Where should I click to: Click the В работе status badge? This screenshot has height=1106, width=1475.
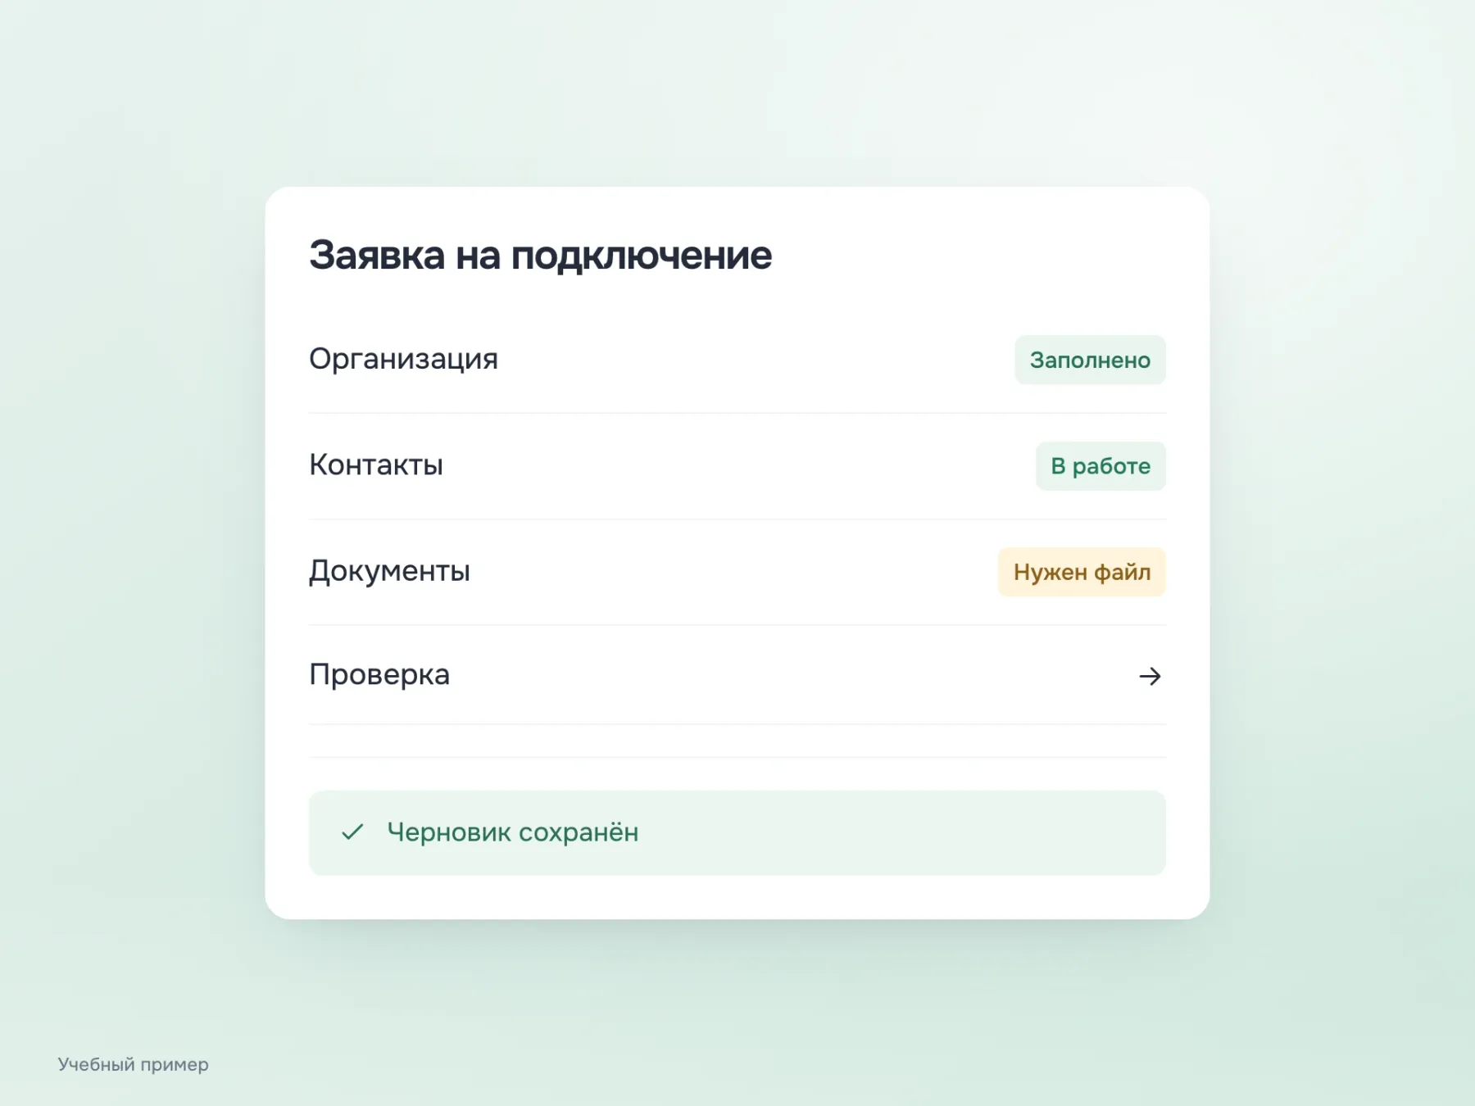[1101, 466]
